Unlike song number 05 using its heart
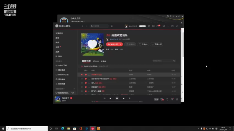Screen dimensions: 234x131 (x=86, y=91)
